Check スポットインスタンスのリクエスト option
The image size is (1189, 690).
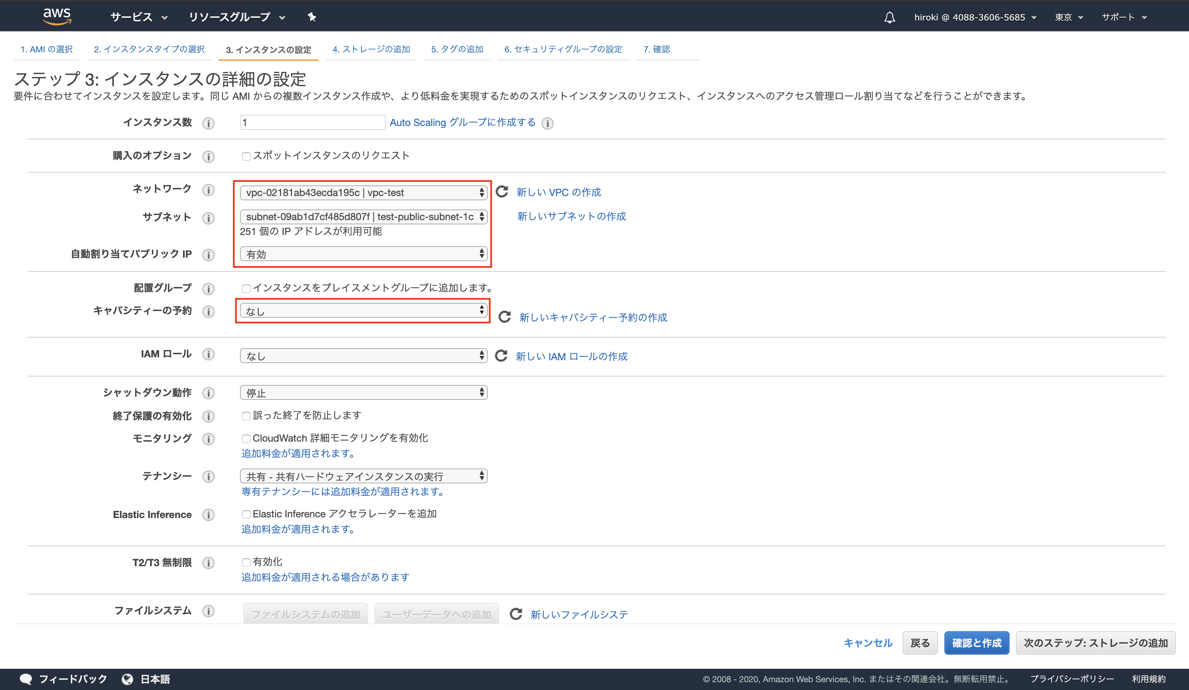[x=246, y=156]
